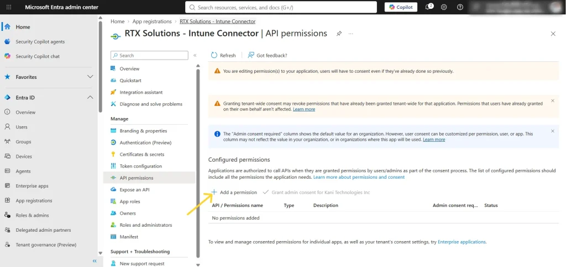Click Got feedback? toolbar button
The image size is (566, 267).
pos(268,56)
